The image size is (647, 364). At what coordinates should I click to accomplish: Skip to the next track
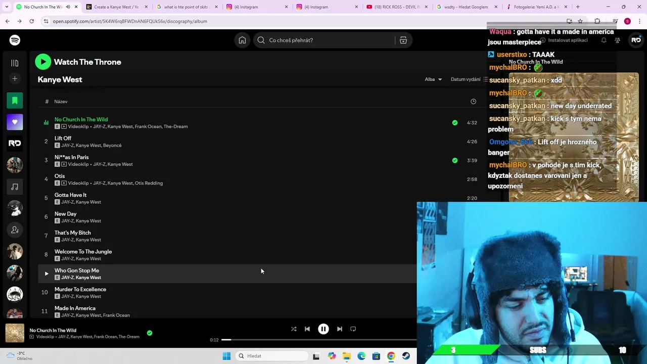coord(339,329)
